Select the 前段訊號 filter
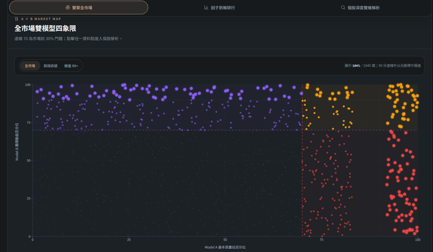Image resolution: width=433 pixels, height=252 pixels. (x=51, y=66)
